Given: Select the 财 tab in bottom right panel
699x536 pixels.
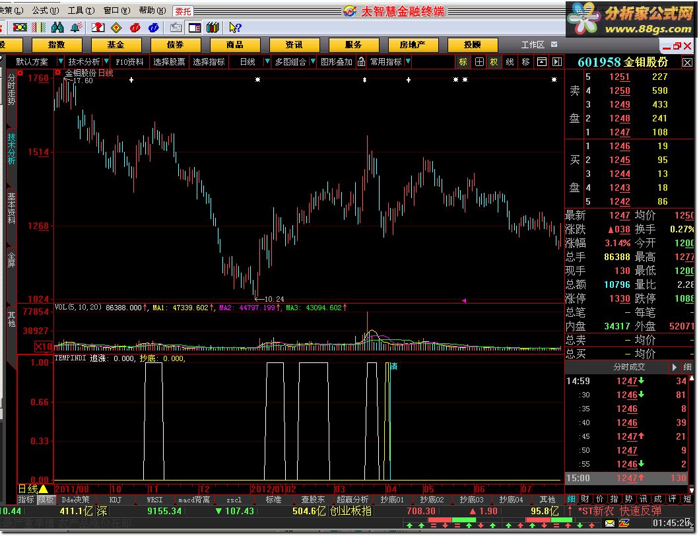Looking at the screenshot, I should pyautogui.click(x=585, y=499).
